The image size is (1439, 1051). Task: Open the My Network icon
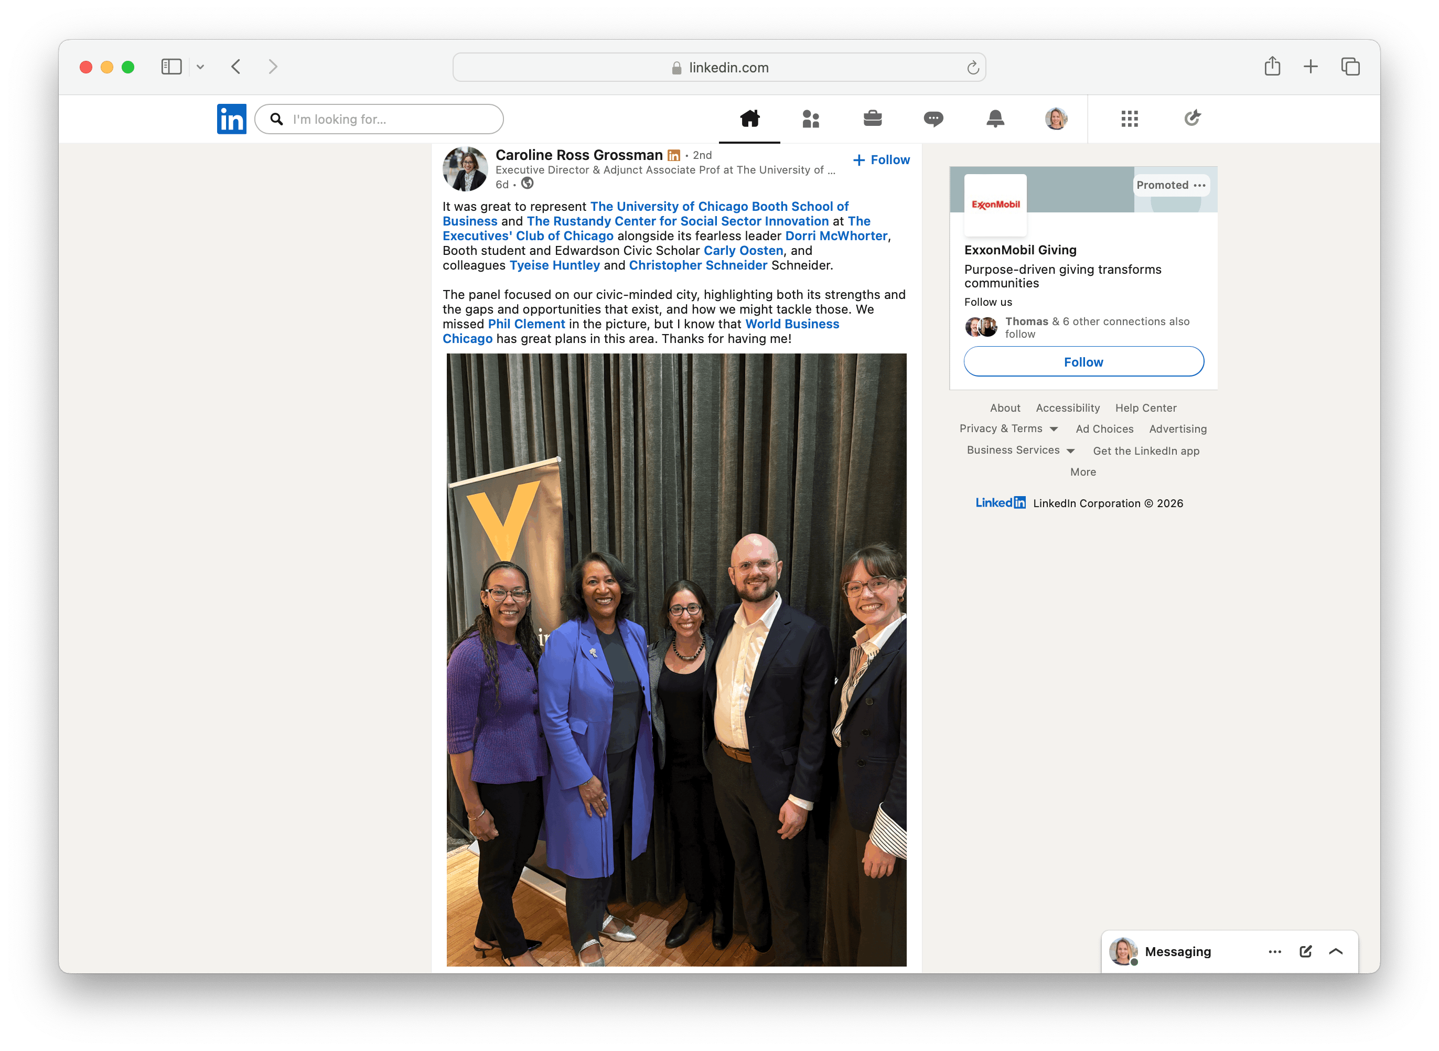click(810, 119)
